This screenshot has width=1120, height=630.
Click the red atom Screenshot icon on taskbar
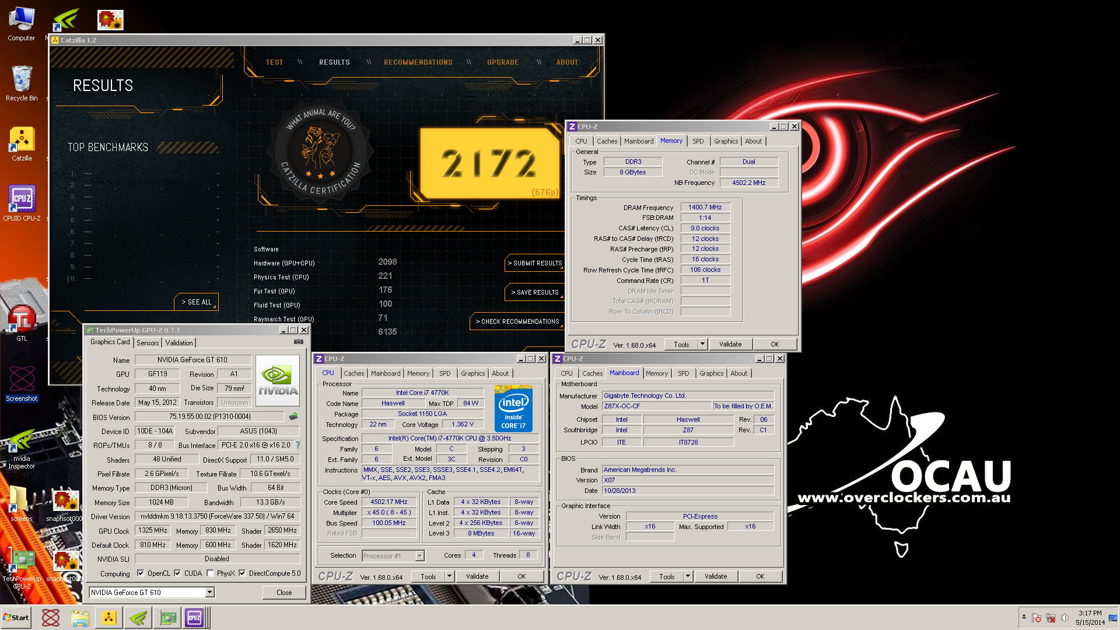point(51,618)
